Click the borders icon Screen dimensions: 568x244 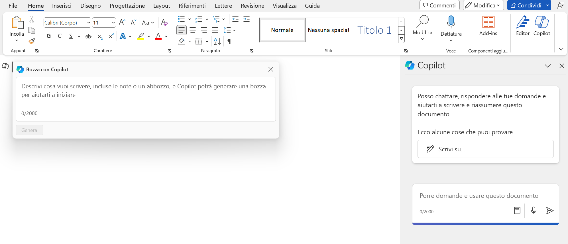click(199, 41)
